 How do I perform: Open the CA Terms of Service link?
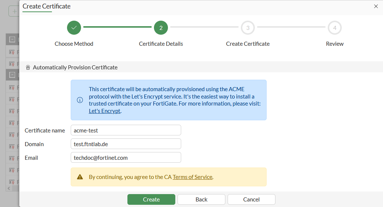pyautogui.click(x=192, y=177)
